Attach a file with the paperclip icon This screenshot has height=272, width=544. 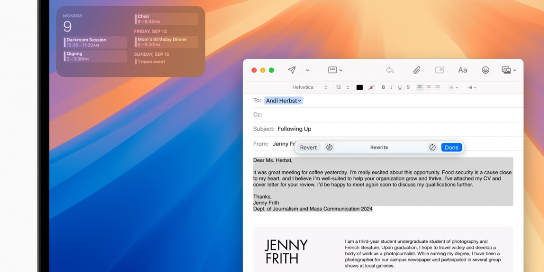(416, 70)
